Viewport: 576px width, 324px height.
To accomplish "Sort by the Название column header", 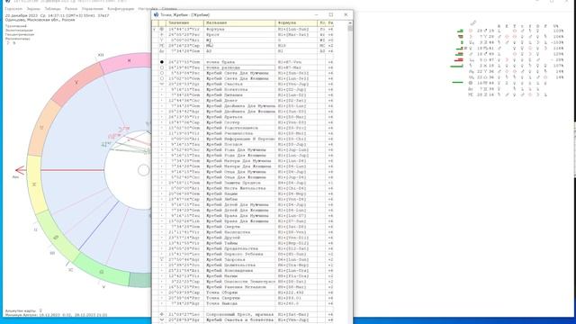I will tap(239, 22).
